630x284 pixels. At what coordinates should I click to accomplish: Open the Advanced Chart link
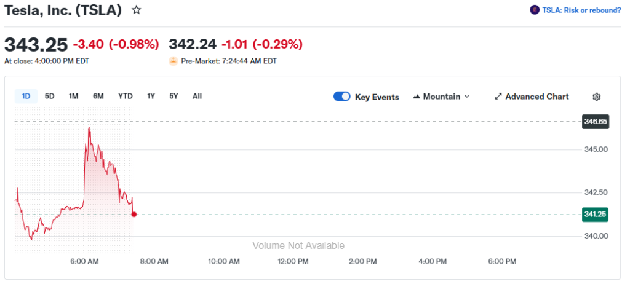[536, 97]
